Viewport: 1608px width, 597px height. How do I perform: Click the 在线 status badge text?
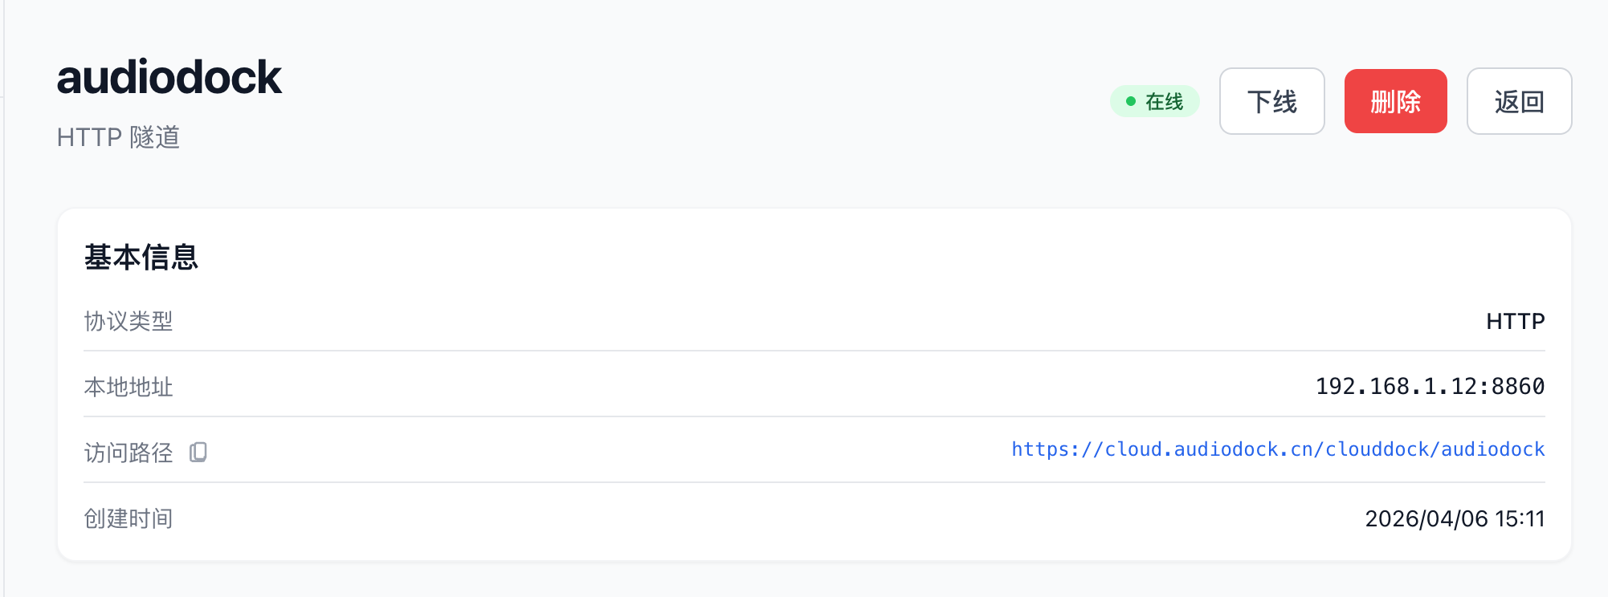click(x=1164, y=102)
